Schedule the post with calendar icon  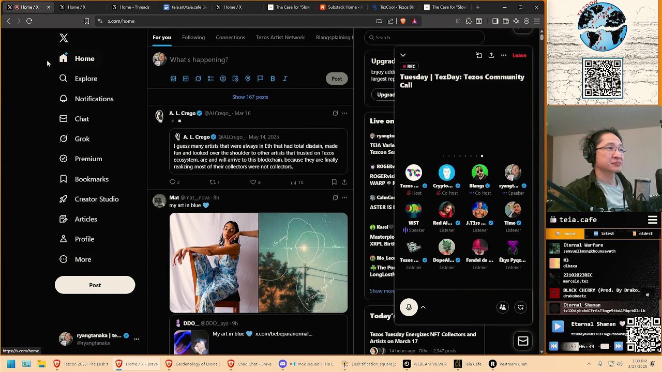[x=235, y=79]
